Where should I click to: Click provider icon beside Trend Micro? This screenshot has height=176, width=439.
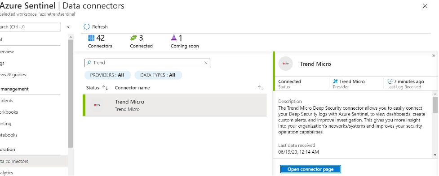click(335, 82)
